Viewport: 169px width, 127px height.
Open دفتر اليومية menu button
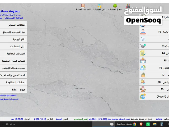13,39
